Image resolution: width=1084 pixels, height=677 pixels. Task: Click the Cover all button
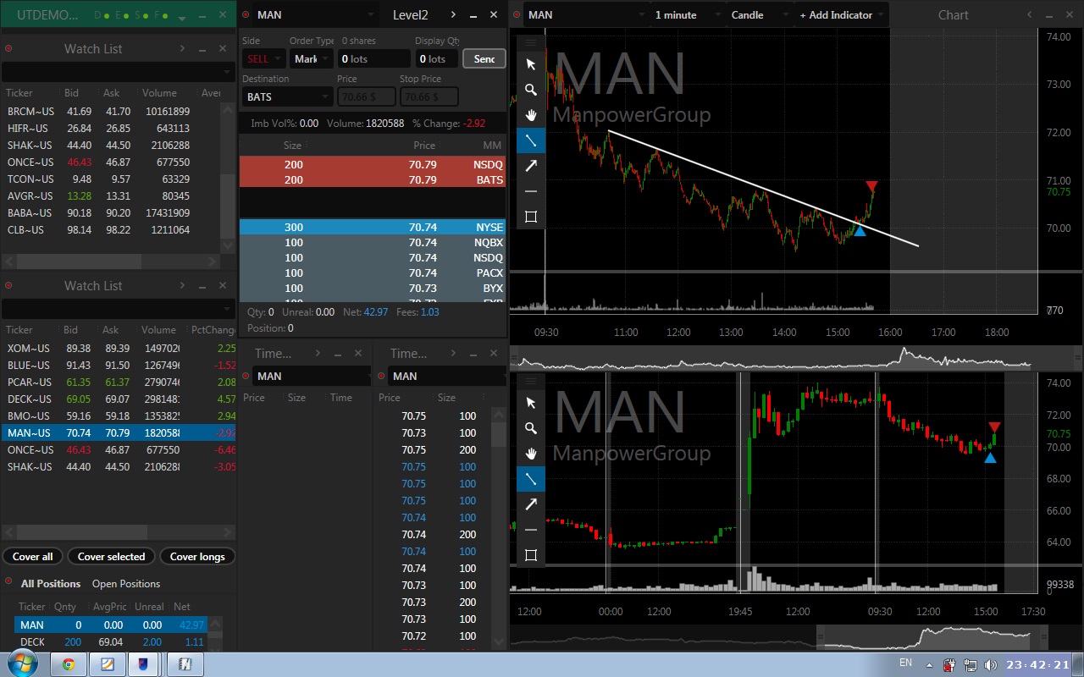(x=32, y=556)
